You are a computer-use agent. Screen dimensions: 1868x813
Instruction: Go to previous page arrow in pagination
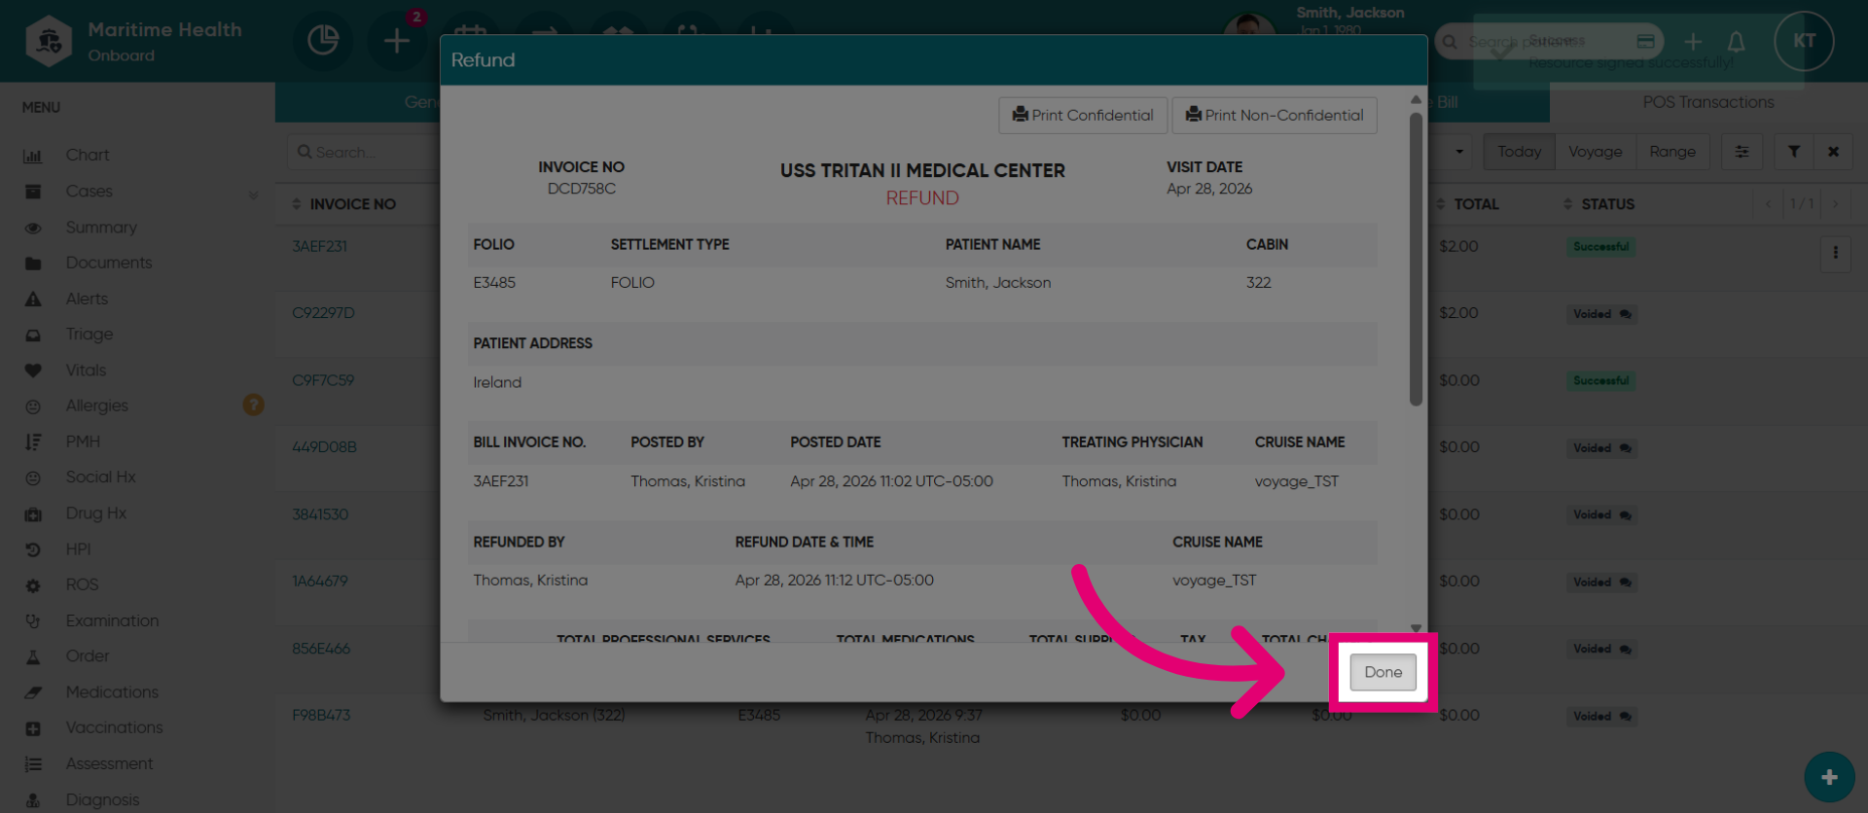(1768, 204)
